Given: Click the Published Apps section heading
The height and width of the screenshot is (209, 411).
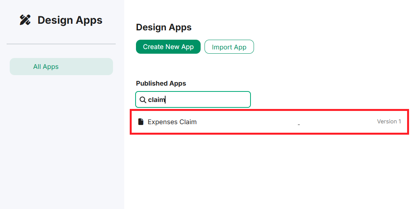Looking at the screenshot, I should click(x=161, y=83).
